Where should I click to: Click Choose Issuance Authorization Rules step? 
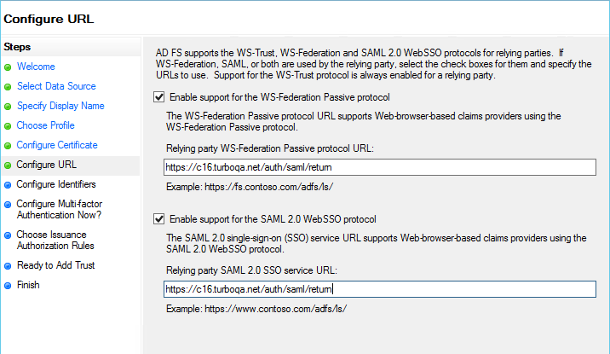coord(55,241)
